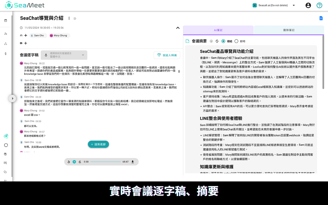This screenshot has width=328, height=205.
Task: Skip forward in the audio
Action: (80, 162)
